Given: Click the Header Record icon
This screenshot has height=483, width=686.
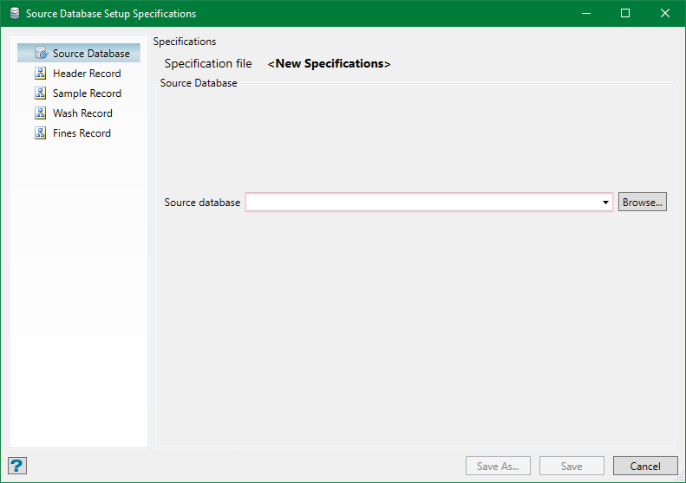Looking at the screenshot, I should pyautogui.click(x=40, y=74).
